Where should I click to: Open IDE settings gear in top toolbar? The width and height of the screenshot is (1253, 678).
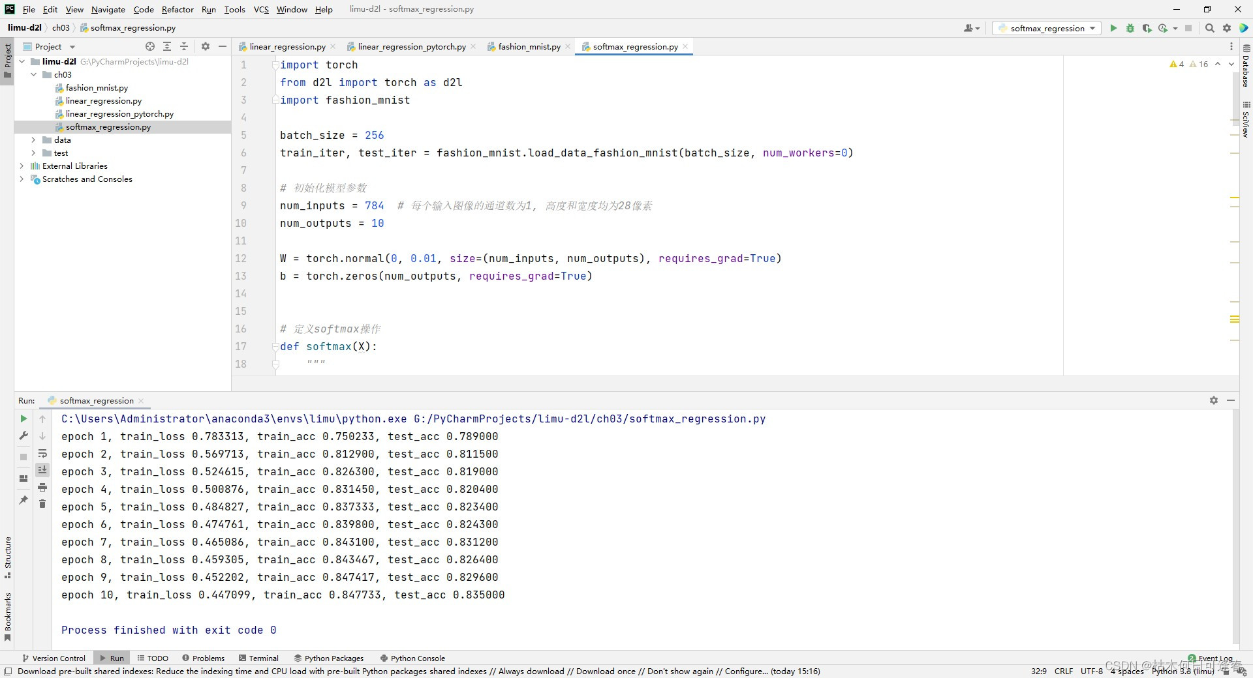tap(1227, 28)
